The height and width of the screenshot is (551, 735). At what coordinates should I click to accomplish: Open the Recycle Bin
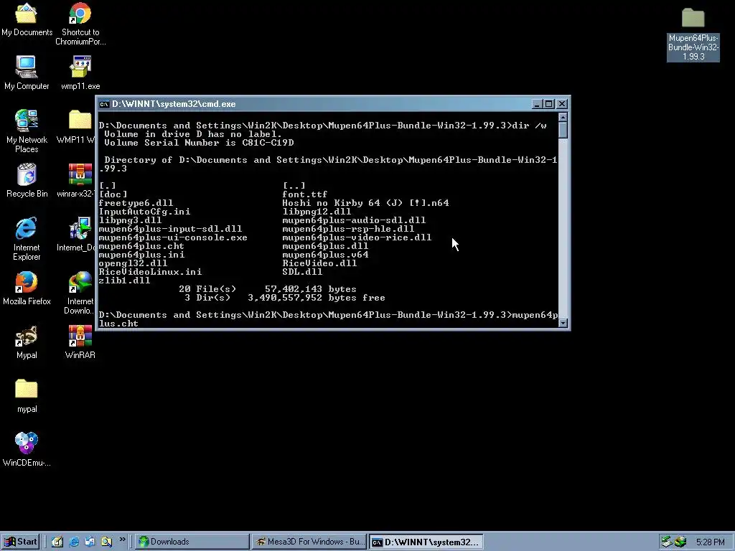(27, 180)
